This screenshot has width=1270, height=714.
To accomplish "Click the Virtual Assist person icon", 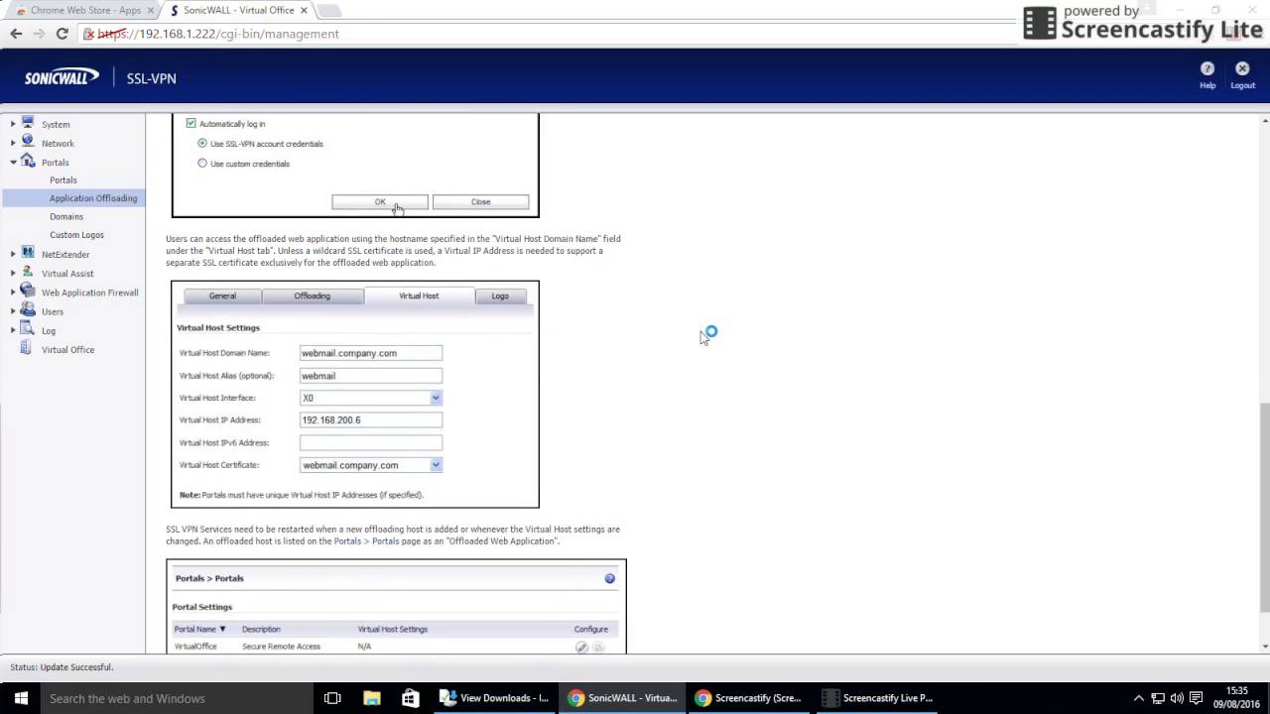I will coord(27,272).
